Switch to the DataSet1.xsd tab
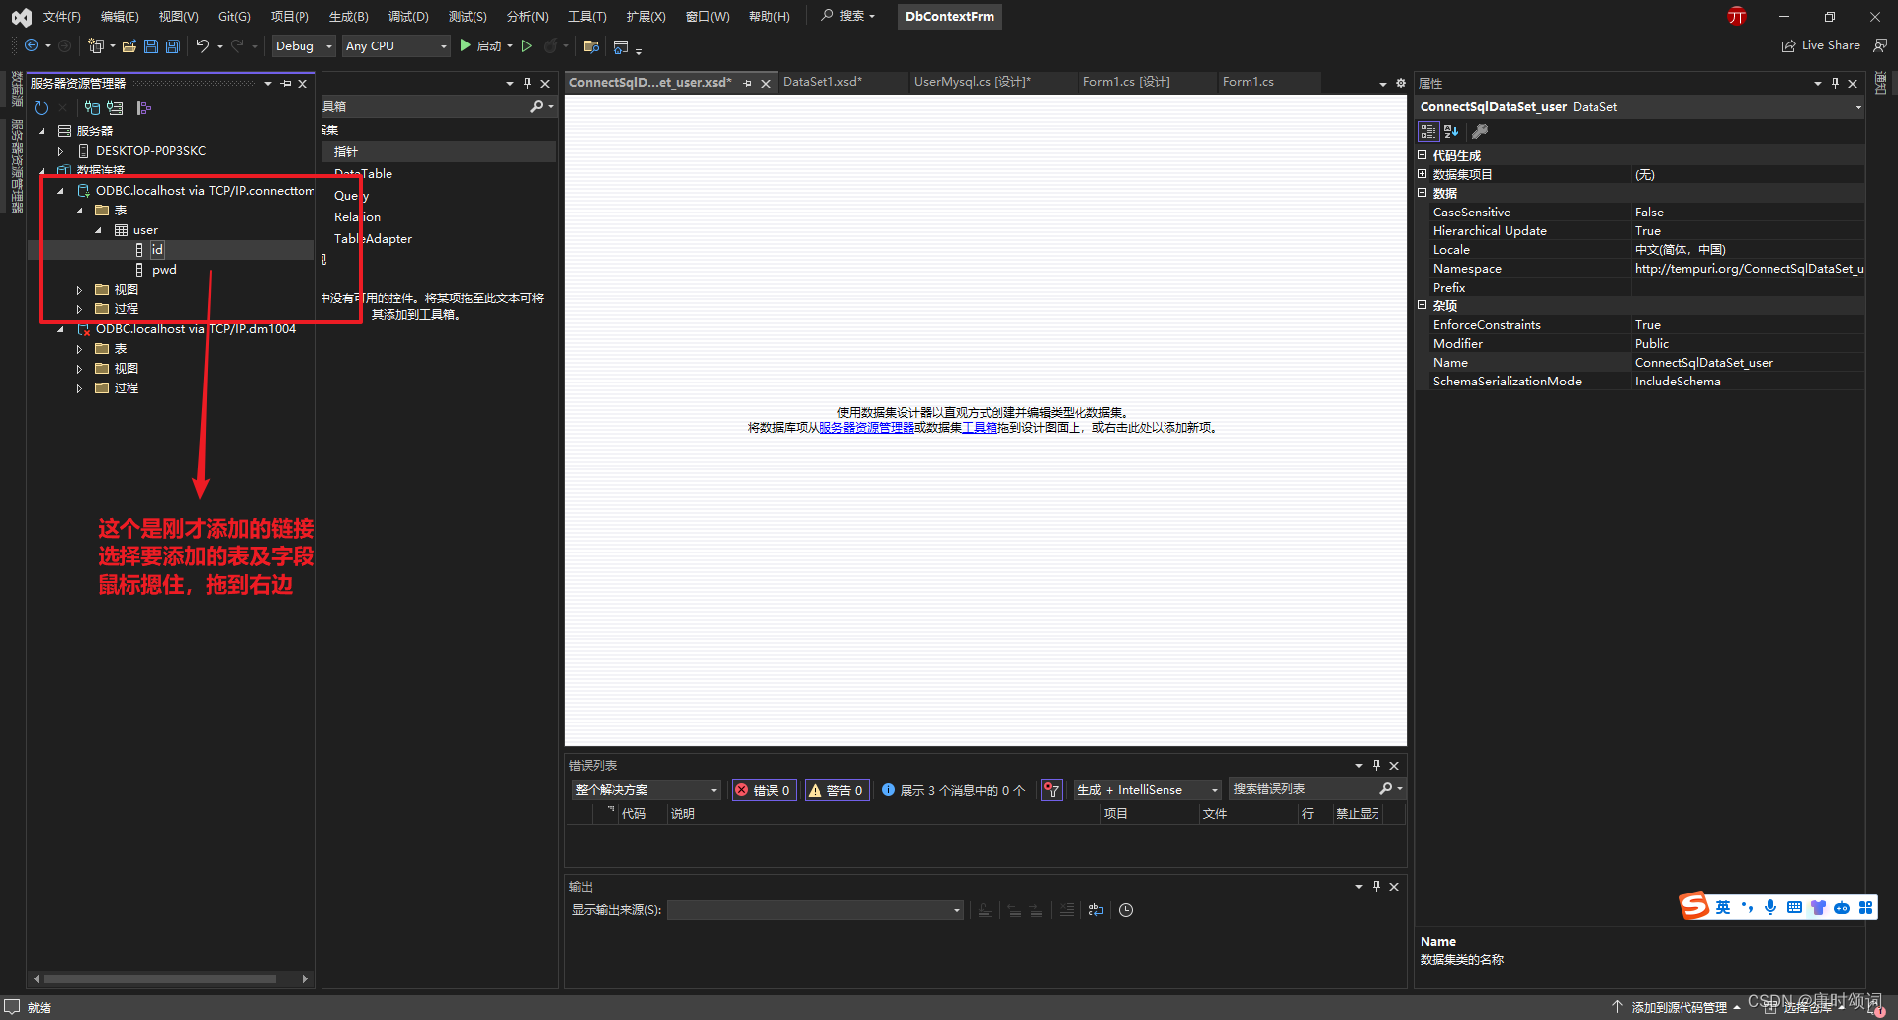This screenshot has height=1020, width=1898. (821, 82)
